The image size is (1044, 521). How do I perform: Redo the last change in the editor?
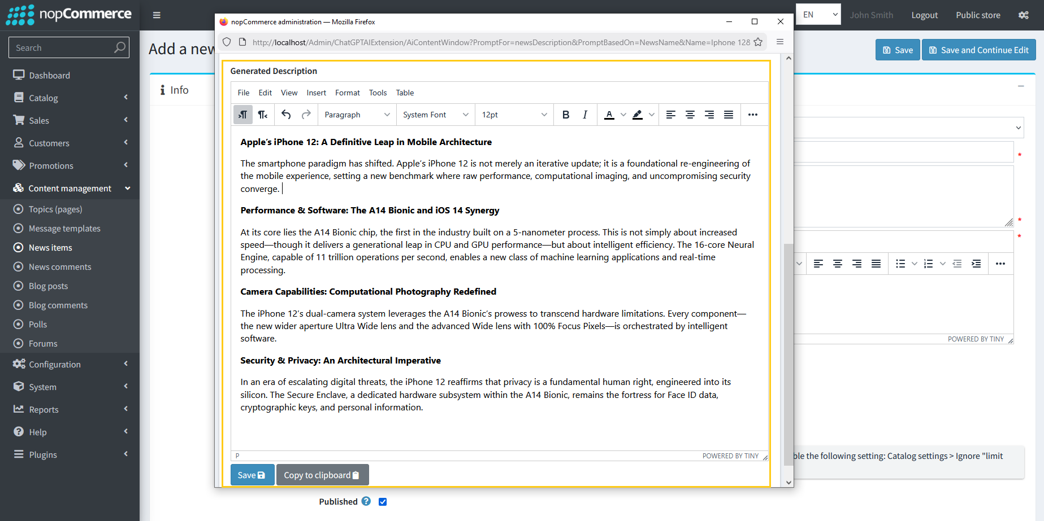click(x=306, y=115)
